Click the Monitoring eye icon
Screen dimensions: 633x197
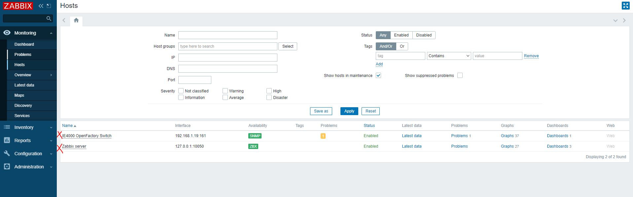(7, 33)
